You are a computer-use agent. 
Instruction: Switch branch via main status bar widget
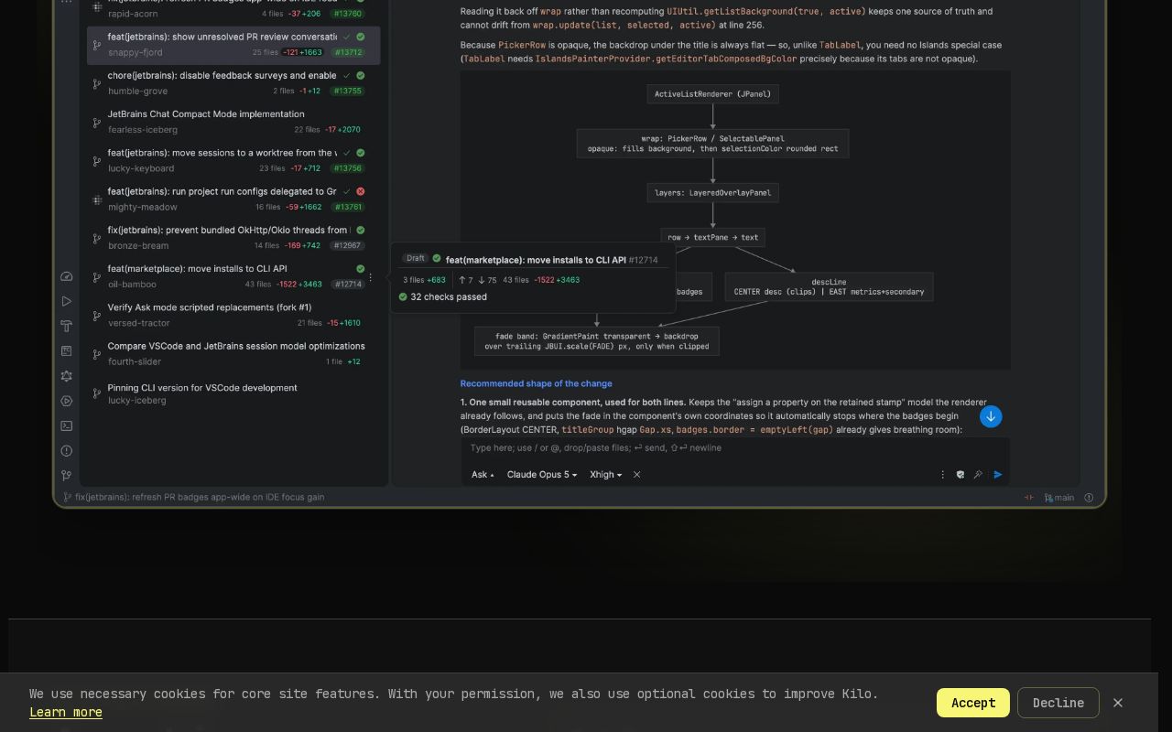coord(1059,498)
